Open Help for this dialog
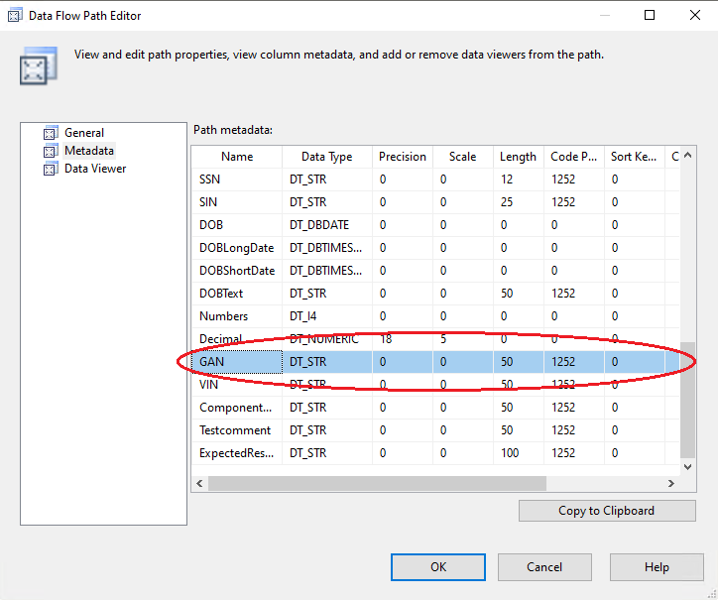718x600 pixels. 656,567
